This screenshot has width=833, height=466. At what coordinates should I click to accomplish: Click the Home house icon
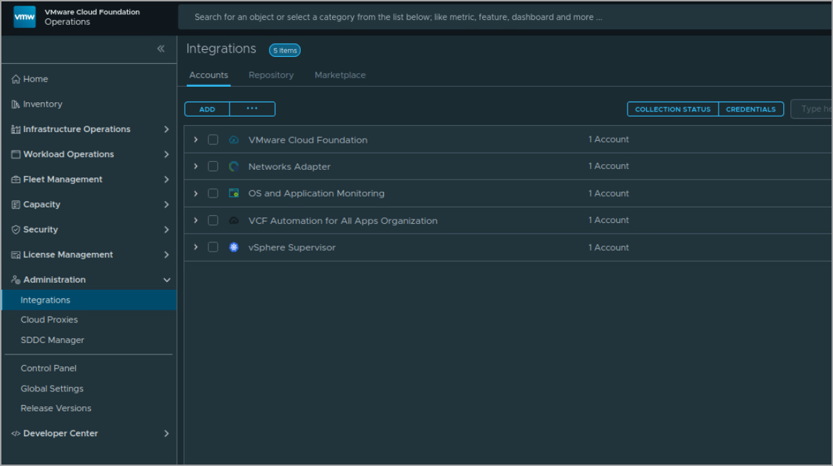click(16, 79)
